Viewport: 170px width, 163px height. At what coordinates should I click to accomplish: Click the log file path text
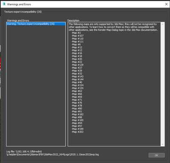53,153
